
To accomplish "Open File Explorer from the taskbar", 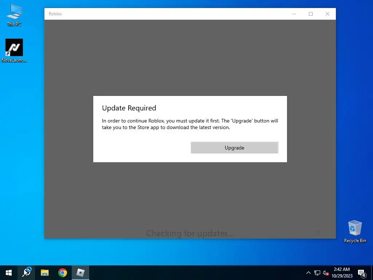I will point(44,273).
